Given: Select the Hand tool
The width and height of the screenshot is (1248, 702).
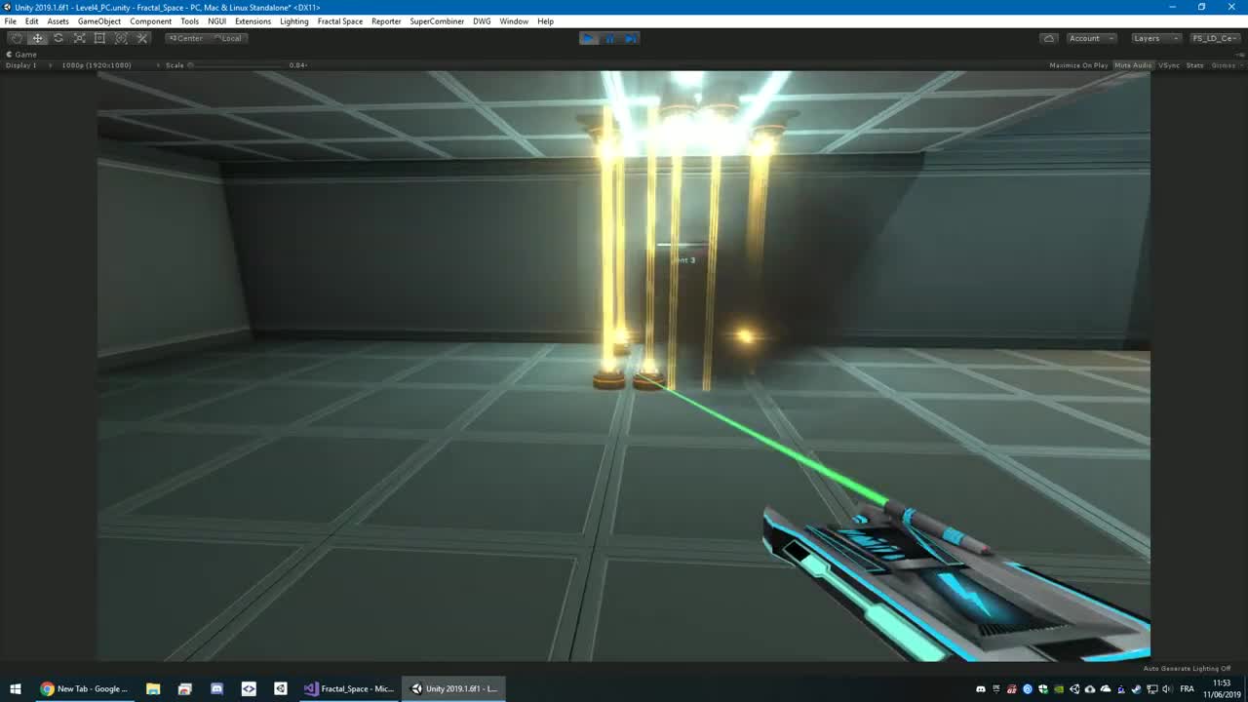Looking at the screenshot, I should [x=17, y=38].
